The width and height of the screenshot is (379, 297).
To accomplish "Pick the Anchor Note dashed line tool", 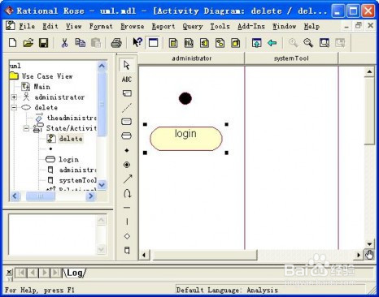I will [127, 108].
